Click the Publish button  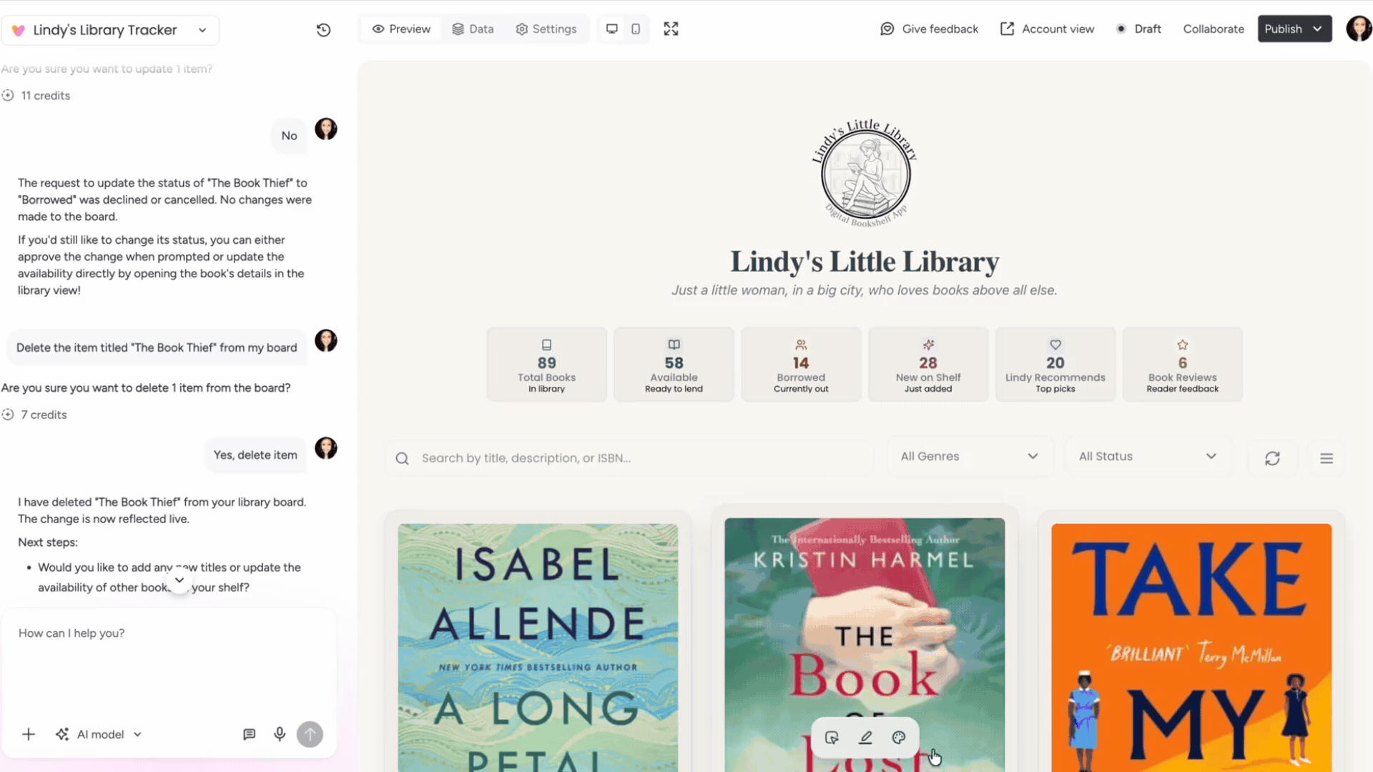pyautogui.click(x=1294, y=29)
